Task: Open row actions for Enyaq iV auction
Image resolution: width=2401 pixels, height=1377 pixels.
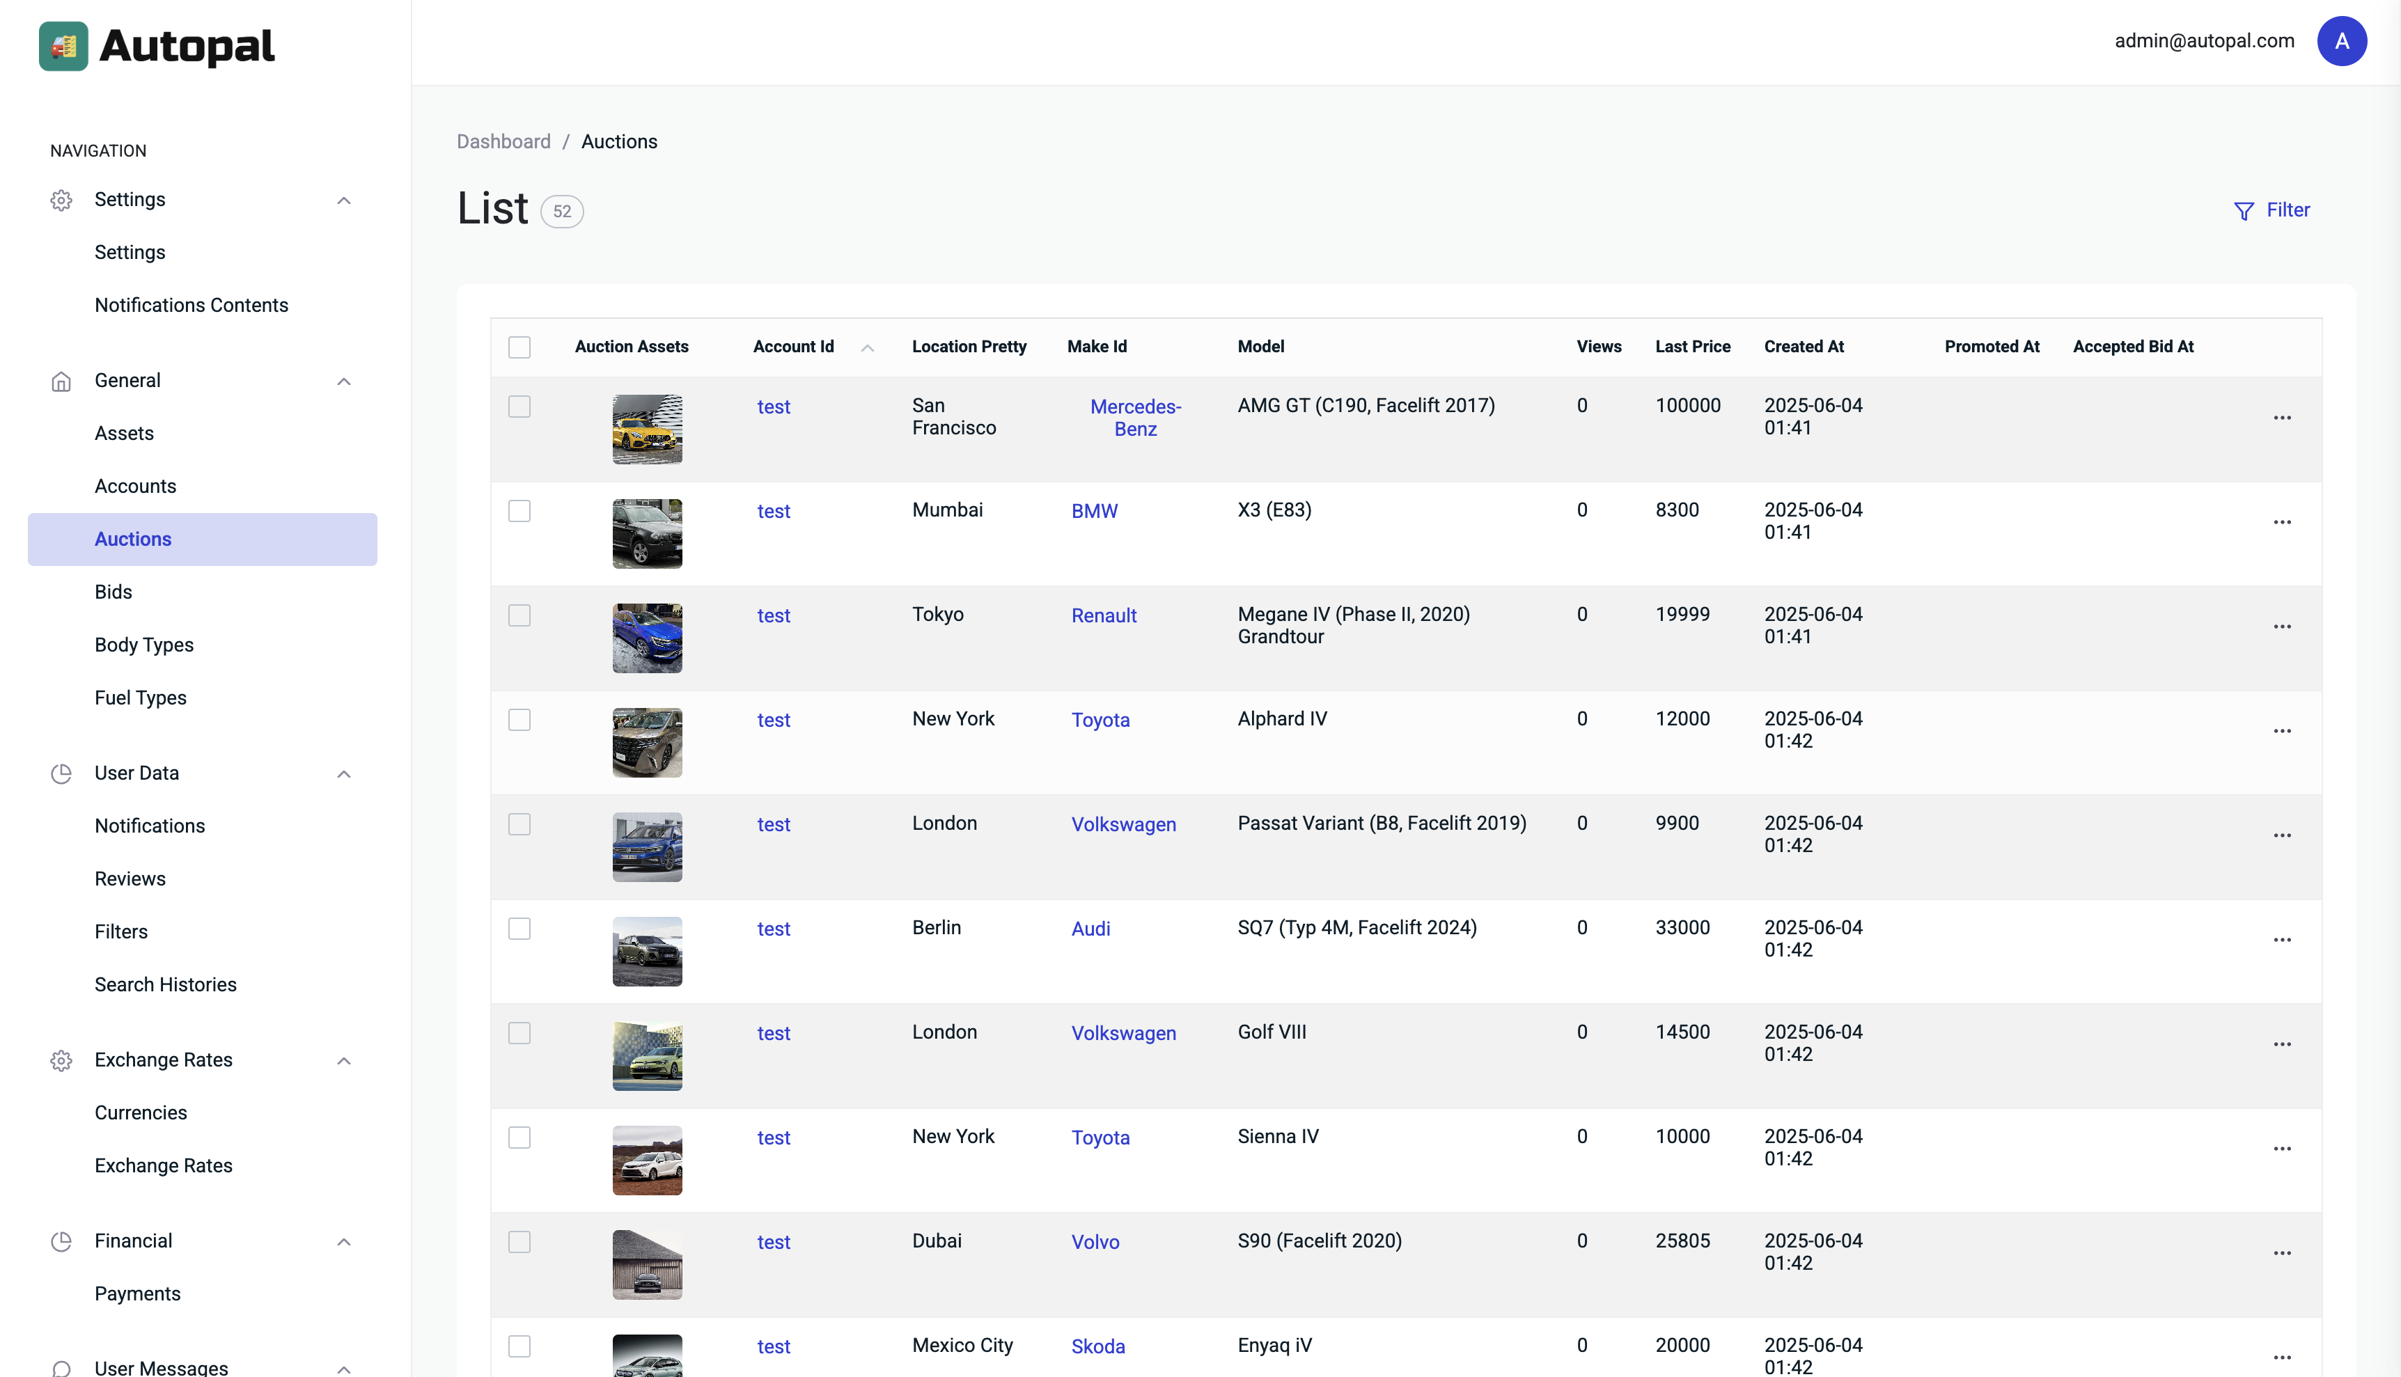Action: tap(2282, 1358)
